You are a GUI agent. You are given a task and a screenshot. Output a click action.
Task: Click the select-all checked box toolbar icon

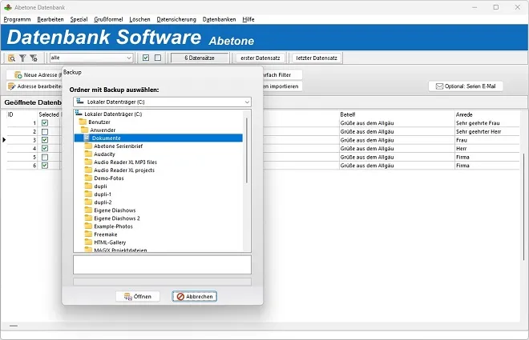click(146, 58)
